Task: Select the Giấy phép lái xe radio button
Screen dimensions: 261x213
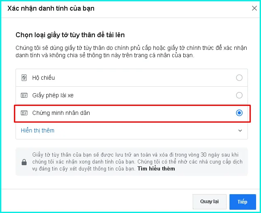Action: [239, 95]
